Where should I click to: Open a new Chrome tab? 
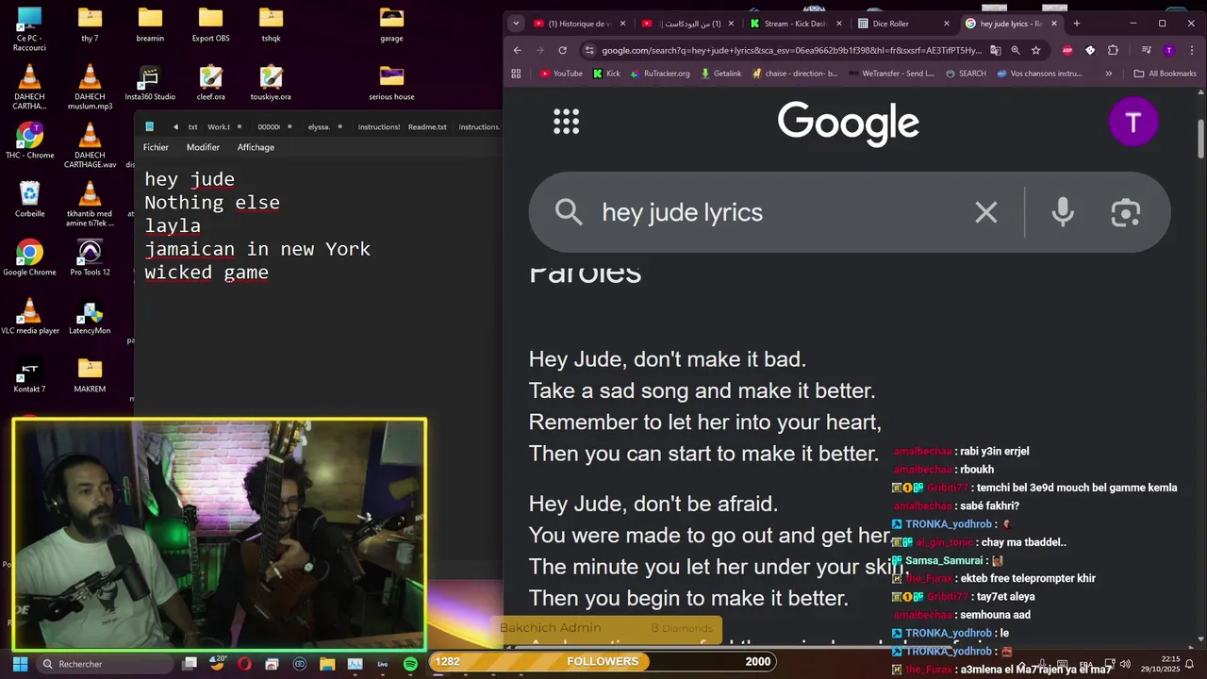tap(1077, 24)
